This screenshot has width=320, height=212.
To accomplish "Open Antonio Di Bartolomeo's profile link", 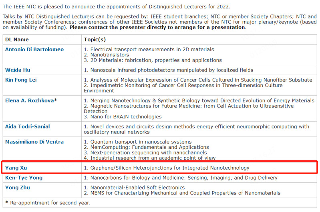I will click(x=34, y=49).
